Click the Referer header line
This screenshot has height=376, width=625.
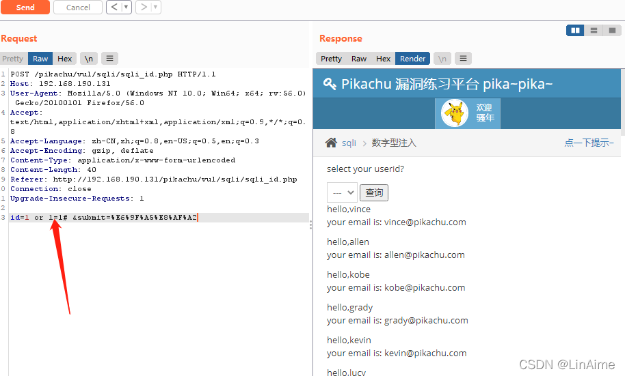pos(153,179)
